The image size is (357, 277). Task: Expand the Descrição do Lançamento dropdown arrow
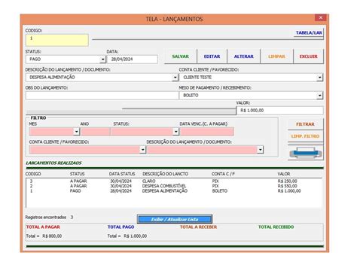(175, 78)
